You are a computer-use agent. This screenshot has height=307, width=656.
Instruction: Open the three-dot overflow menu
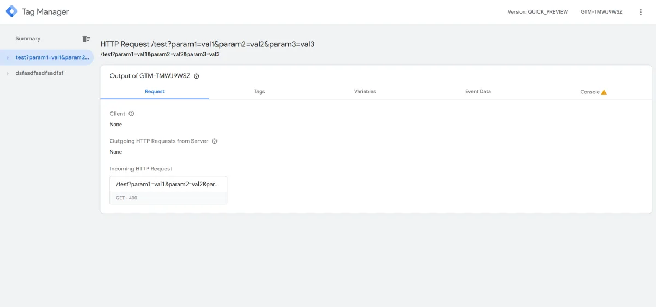641,12
